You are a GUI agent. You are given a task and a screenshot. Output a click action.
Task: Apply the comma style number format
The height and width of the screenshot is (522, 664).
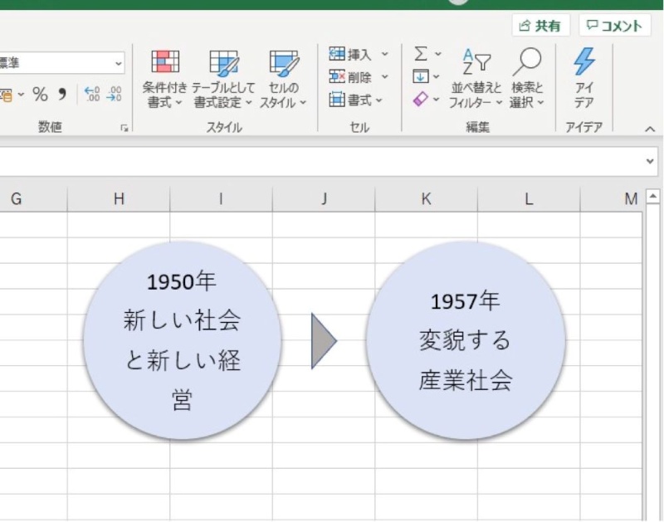tap(61, 94)
